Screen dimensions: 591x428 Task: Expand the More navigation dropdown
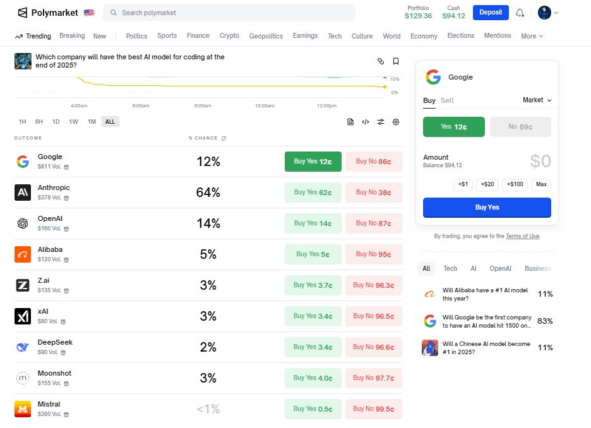pos(532,36)
